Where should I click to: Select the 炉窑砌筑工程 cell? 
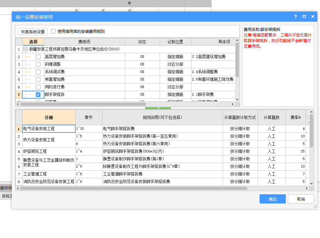(49, 152)
